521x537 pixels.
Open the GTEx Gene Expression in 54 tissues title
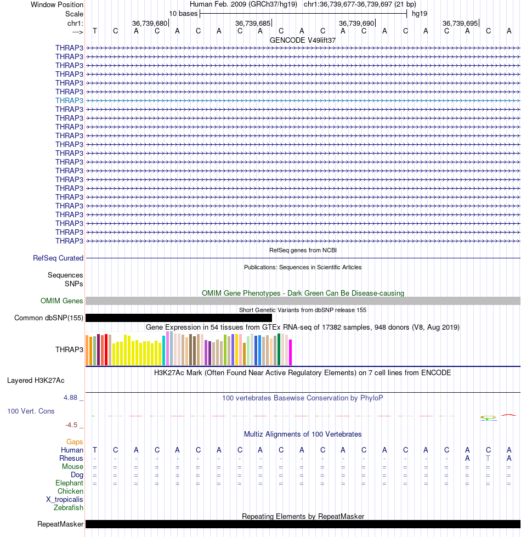[x=303, y=327]
